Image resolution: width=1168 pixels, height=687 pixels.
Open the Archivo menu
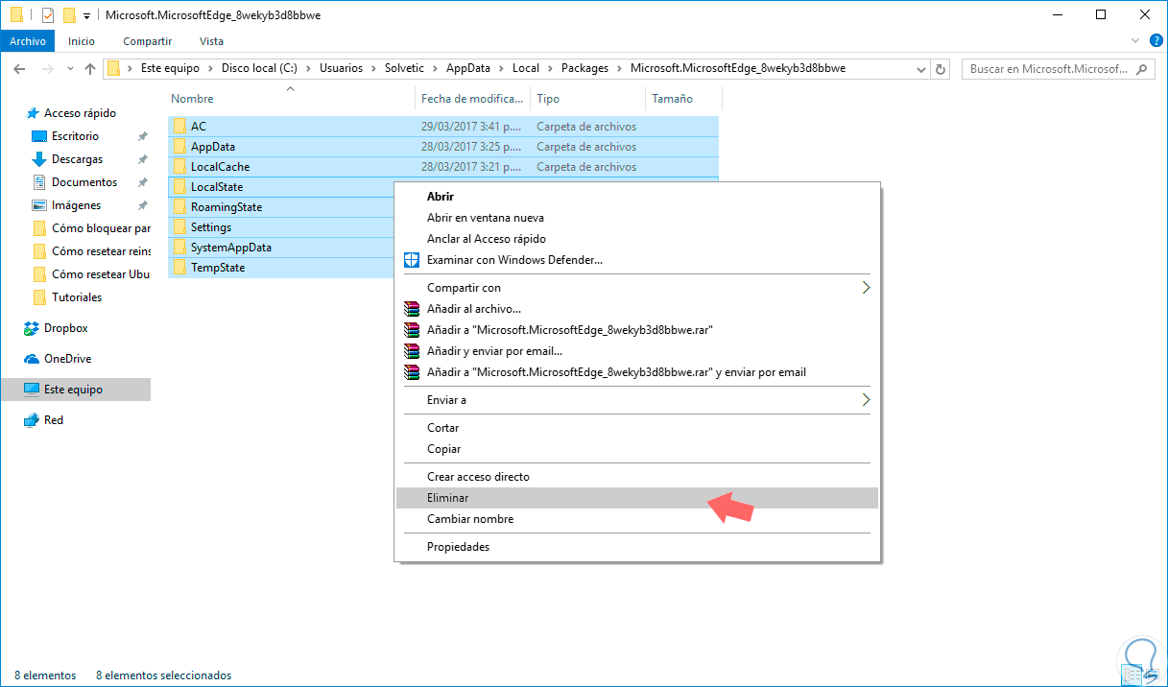pos(29,41)
